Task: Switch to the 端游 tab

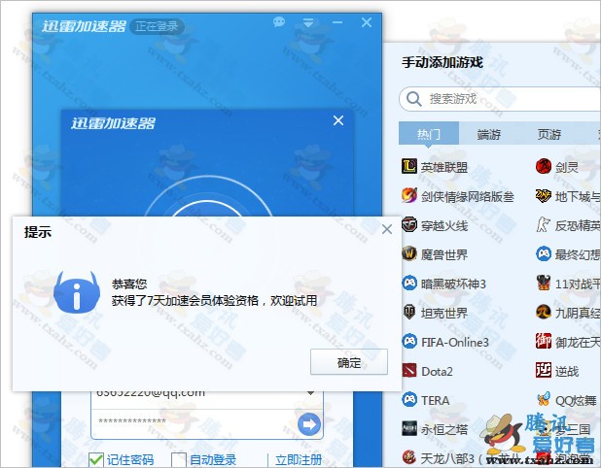Action: tap(489, 134)
